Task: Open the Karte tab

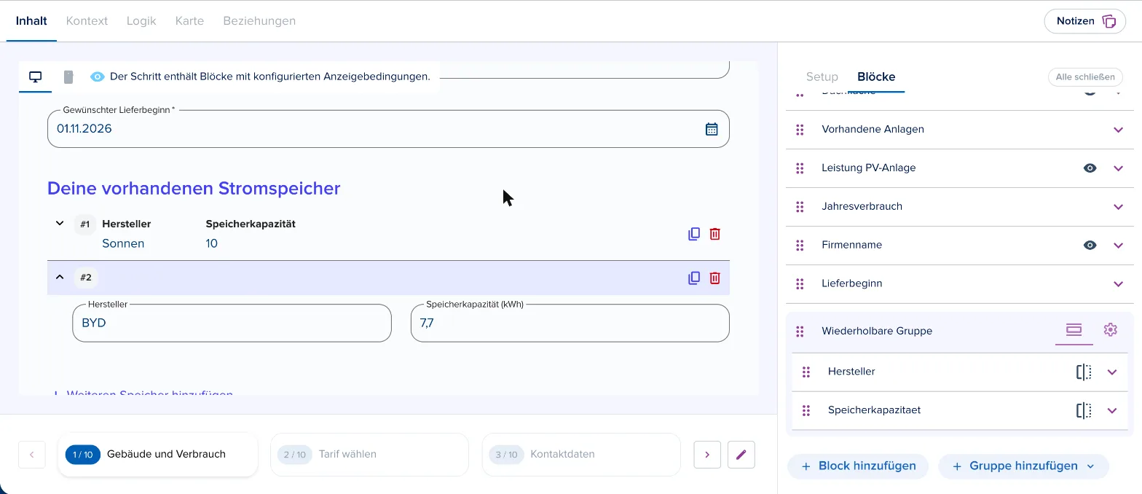Action: [x=189, y=21]
